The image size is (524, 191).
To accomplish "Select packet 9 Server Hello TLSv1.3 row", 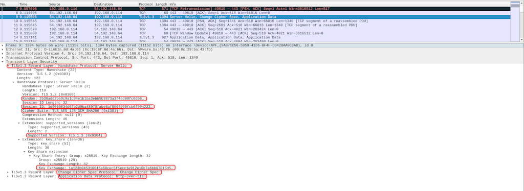I will tap(255, 17).
